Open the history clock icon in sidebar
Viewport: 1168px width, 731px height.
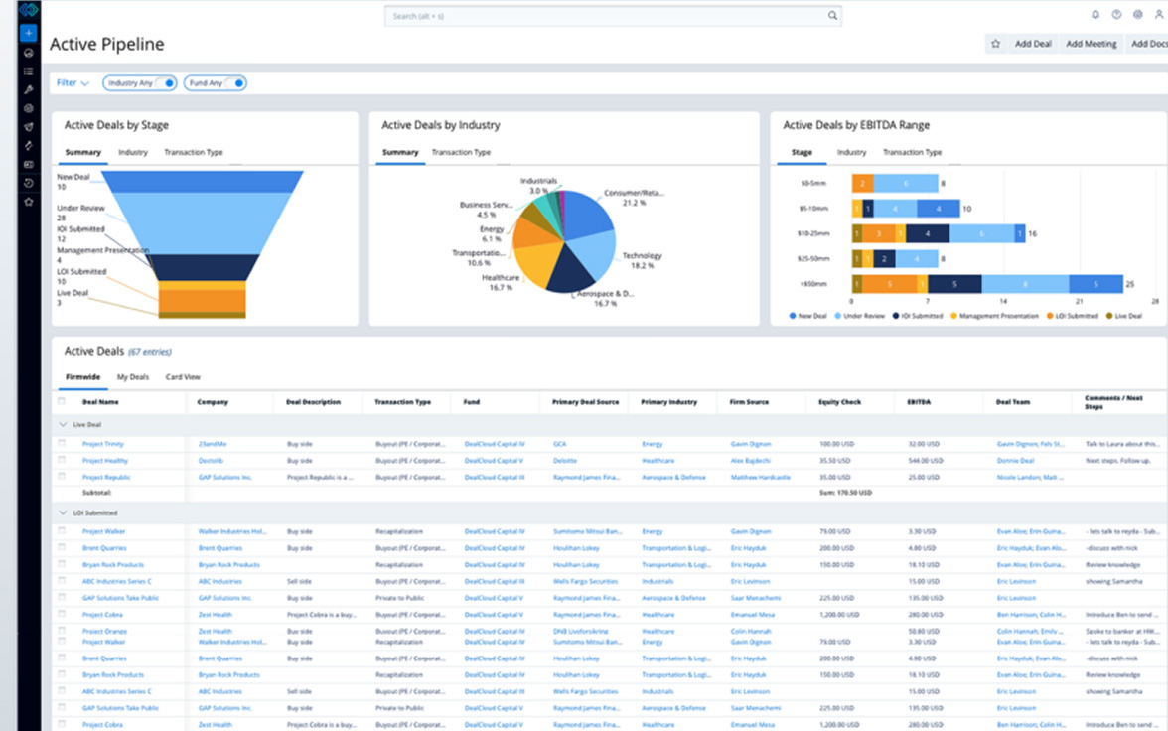(28, 183)
